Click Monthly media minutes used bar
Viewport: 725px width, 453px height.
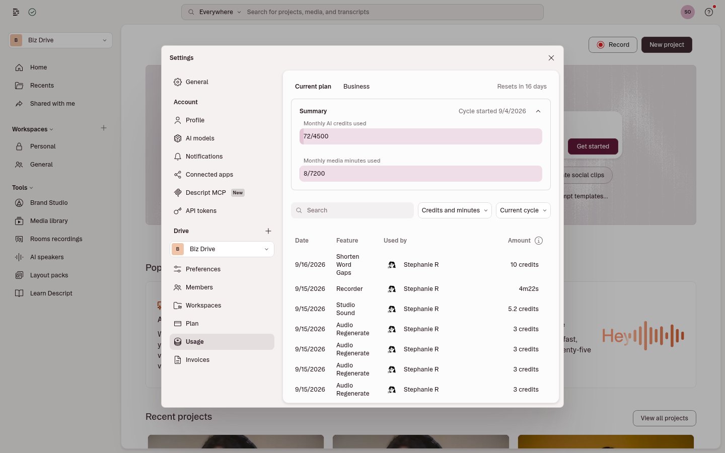click(421, 174)
